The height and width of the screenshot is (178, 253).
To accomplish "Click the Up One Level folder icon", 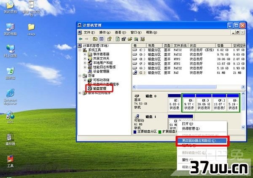I will tap(95, 39).
